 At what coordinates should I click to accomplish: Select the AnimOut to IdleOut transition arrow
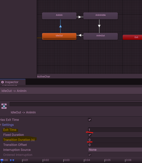click(x=80, y=35)
